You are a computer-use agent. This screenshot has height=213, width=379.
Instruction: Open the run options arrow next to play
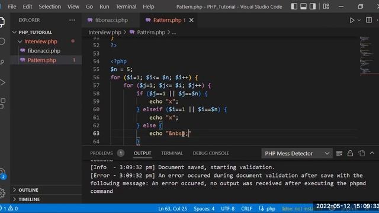click(x=359, y=20)
